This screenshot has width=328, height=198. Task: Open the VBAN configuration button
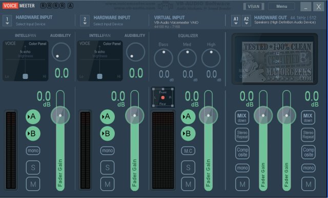[x=254, y=7]
